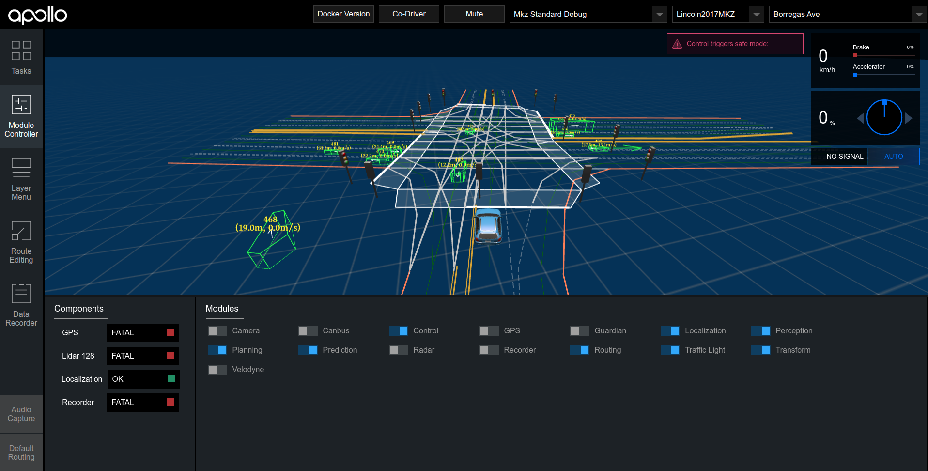Click the Lidar 128 red status indicator

click(170, 356)
